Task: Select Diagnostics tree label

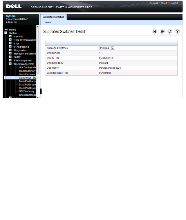Action: [x=20, y=50]
